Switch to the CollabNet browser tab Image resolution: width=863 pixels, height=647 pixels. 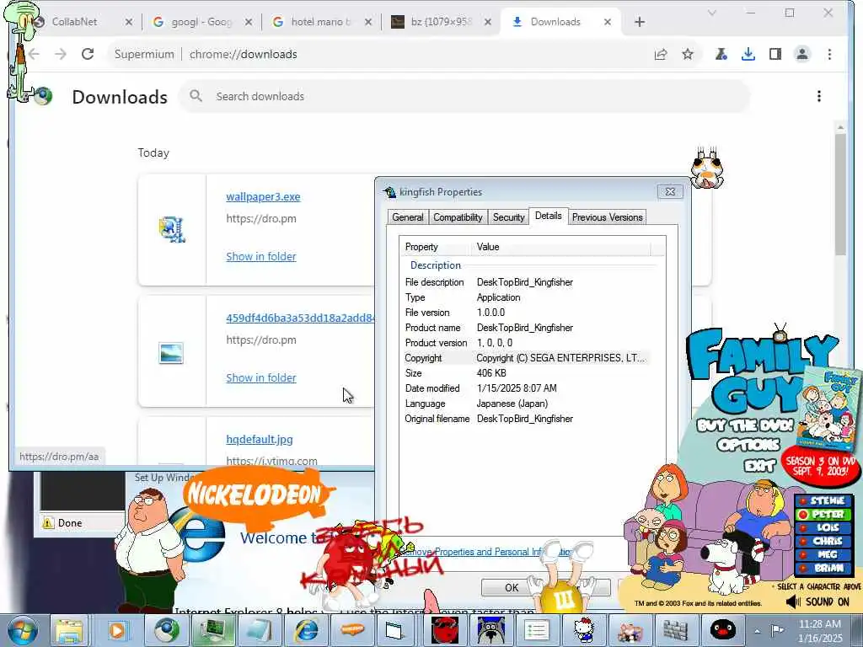(x=77, y=22)
